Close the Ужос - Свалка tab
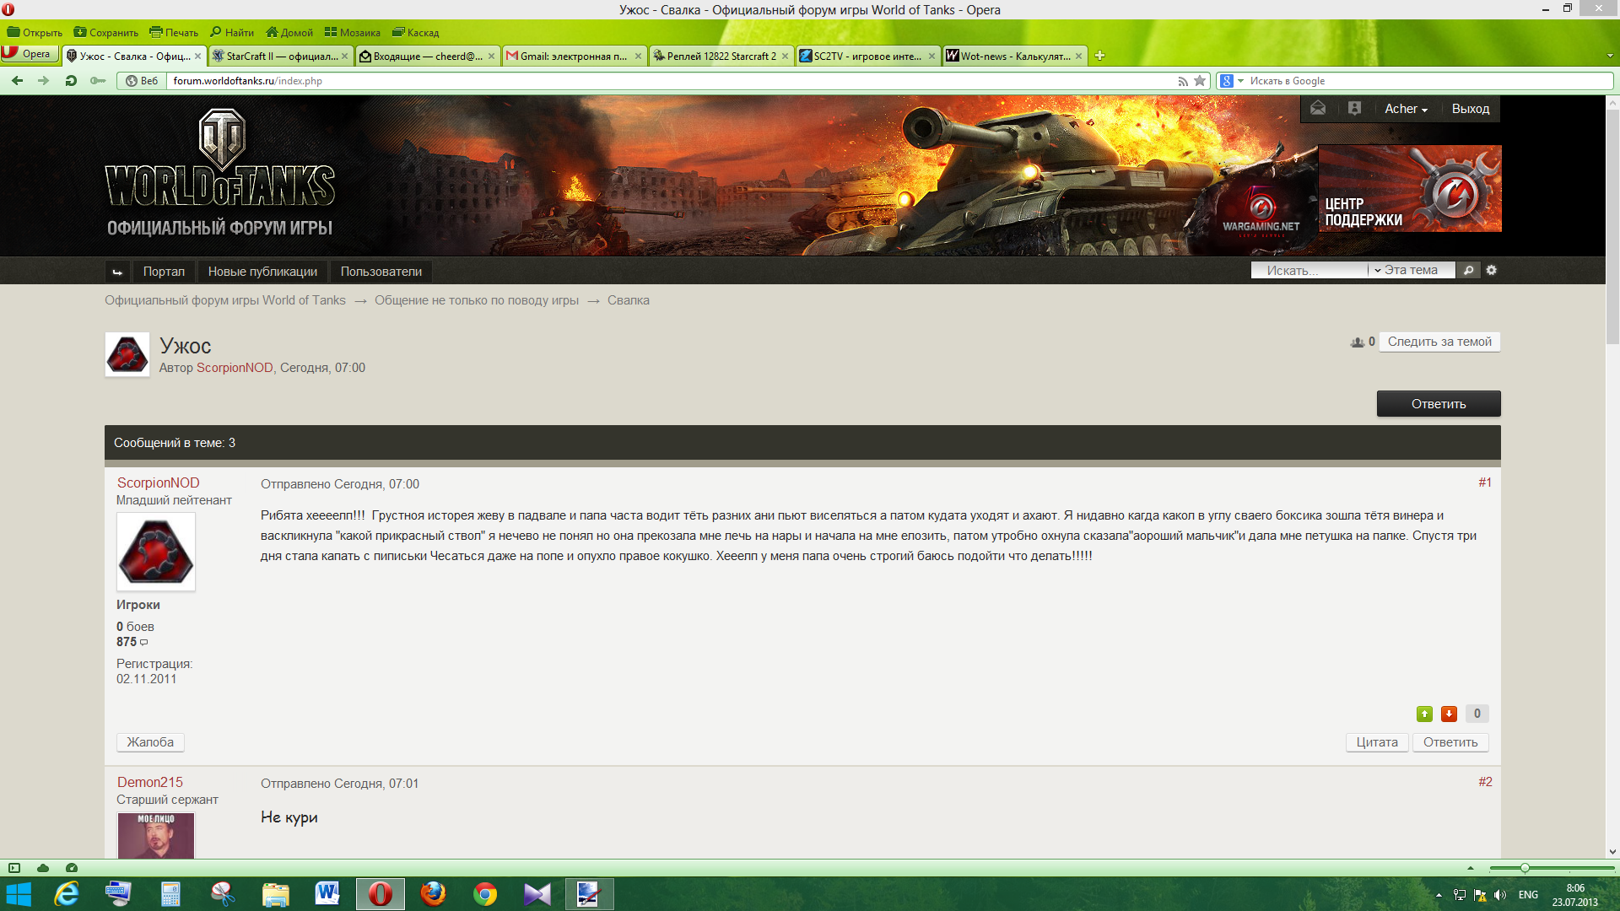This screenshot has height=911, width=1620. click(197, 57)
